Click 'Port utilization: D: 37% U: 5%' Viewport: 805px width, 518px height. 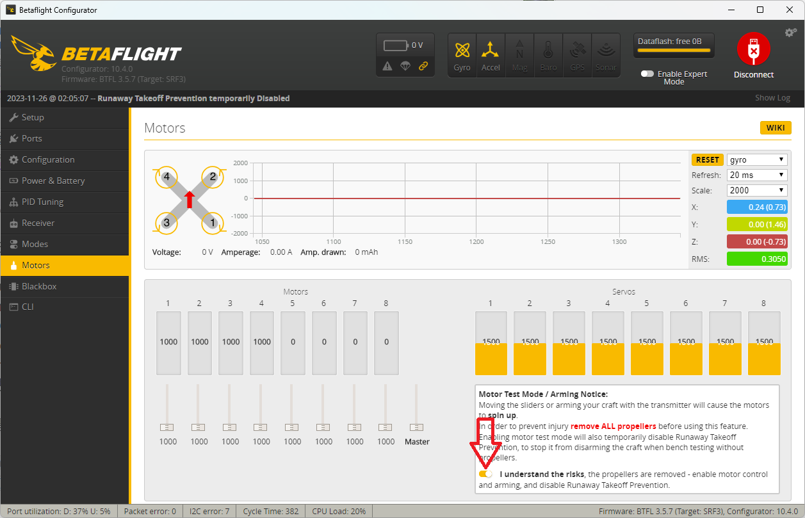59,511
